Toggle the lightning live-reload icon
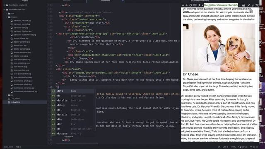The image size is (265, 149). (253, 5)
